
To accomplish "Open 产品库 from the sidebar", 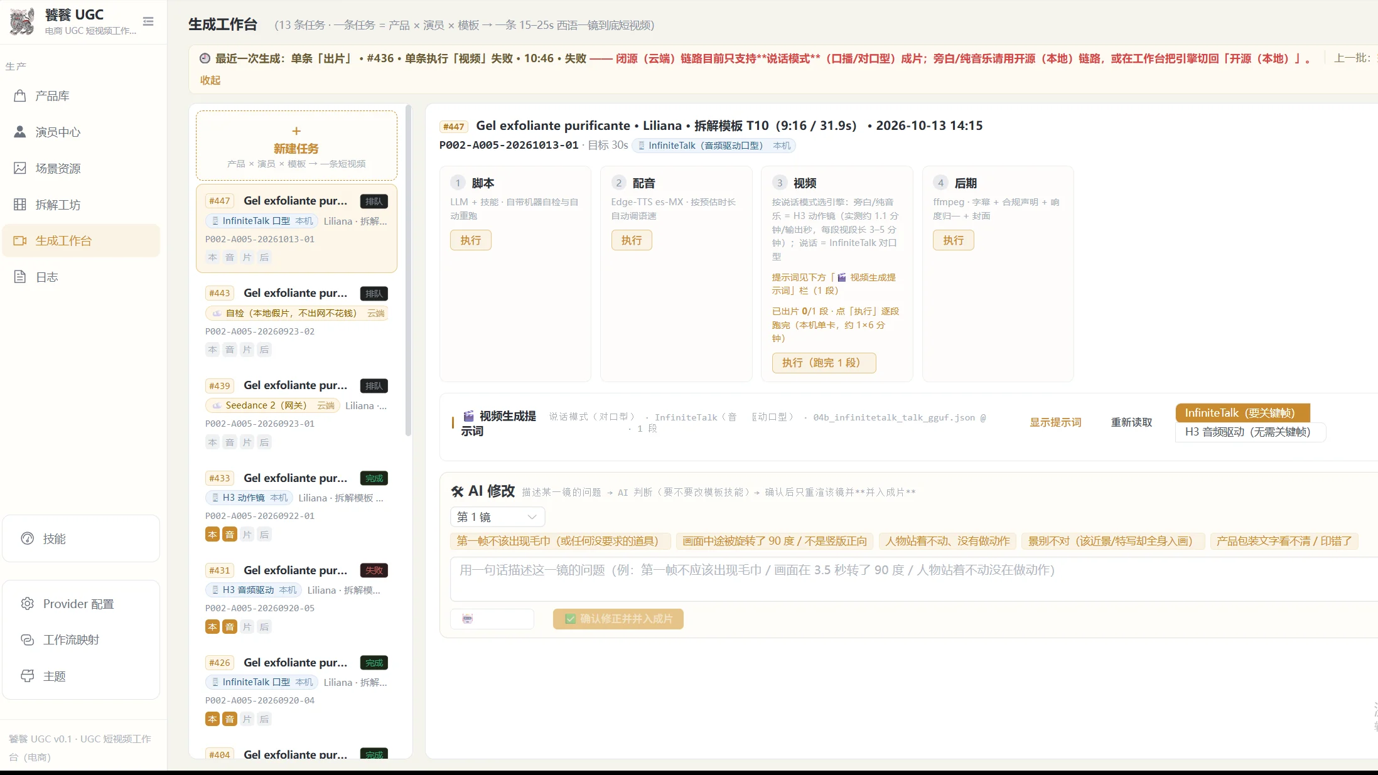I will [81, 96].
